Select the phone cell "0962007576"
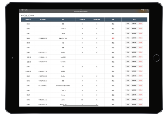 tap(43, 71)
